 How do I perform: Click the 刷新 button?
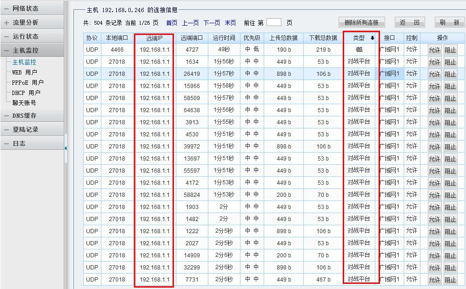pyautogui.click(x=449, y=22)
